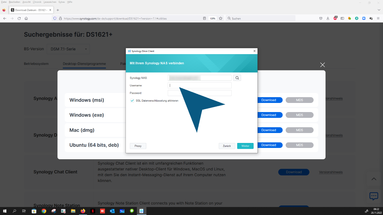
Task: Switch to the Betriebssystem tab
Action: tap(36, 64)
